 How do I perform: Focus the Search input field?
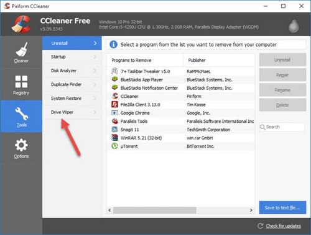tap(282, 127)
